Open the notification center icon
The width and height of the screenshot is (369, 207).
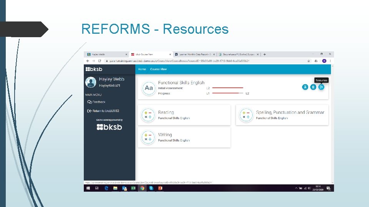[x=329, y=188]
